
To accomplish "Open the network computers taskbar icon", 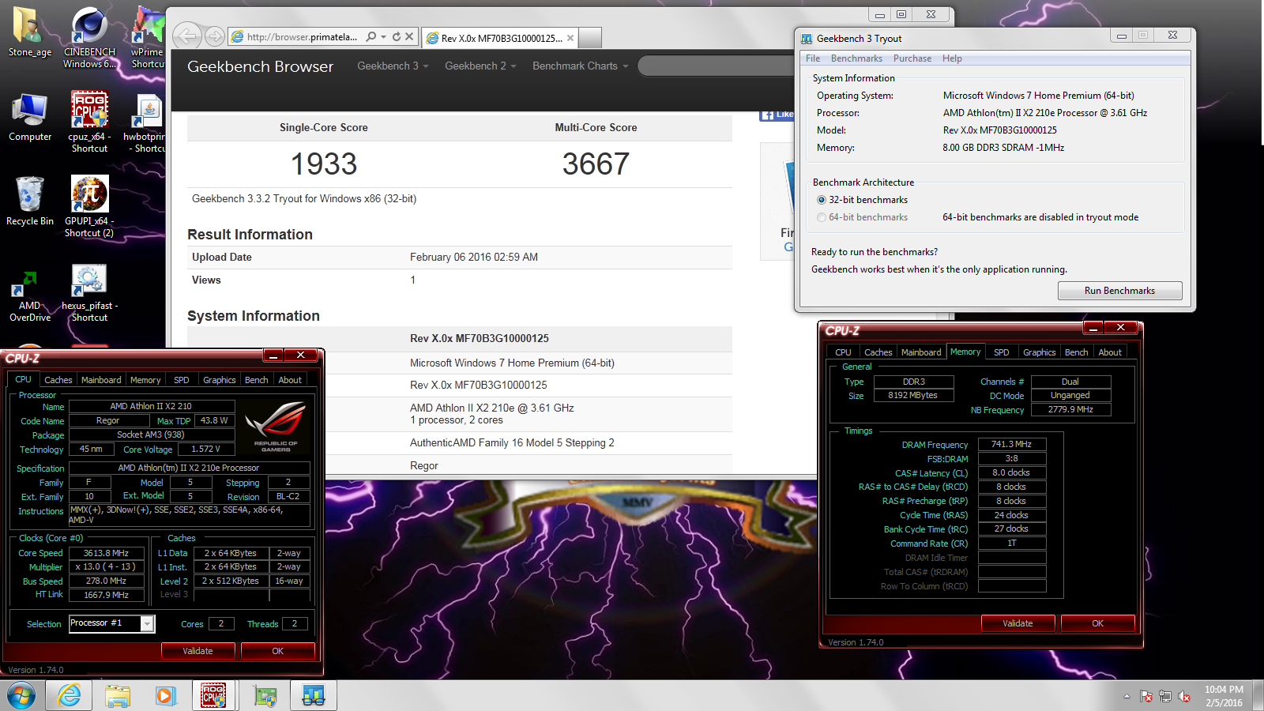I will pyautogui.click(x=314, y=696).
